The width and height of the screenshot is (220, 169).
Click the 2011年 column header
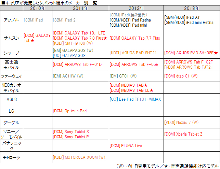(x=80, y=8)
